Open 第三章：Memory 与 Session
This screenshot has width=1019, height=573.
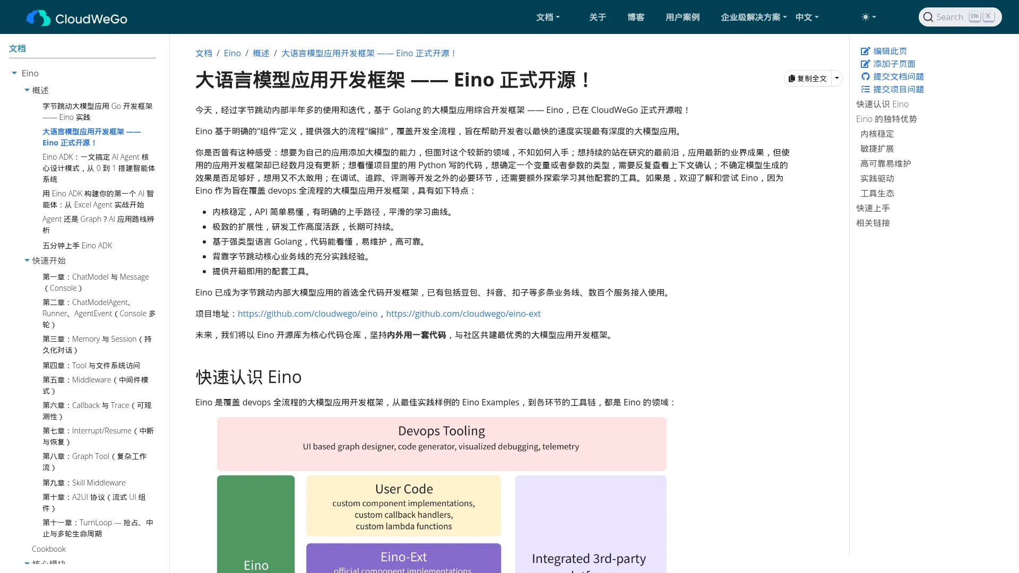coord(97,344)
